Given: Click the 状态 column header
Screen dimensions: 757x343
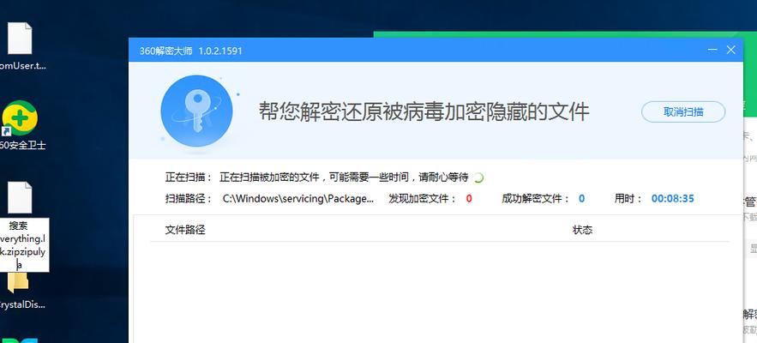Looking at the screenshot, I should 582,230.
